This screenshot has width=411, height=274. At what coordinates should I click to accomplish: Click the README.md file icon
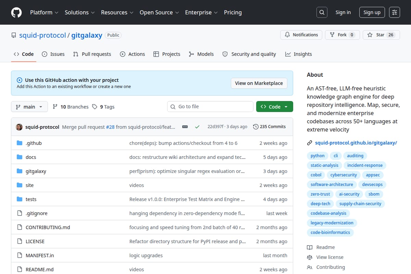[20, 270]
